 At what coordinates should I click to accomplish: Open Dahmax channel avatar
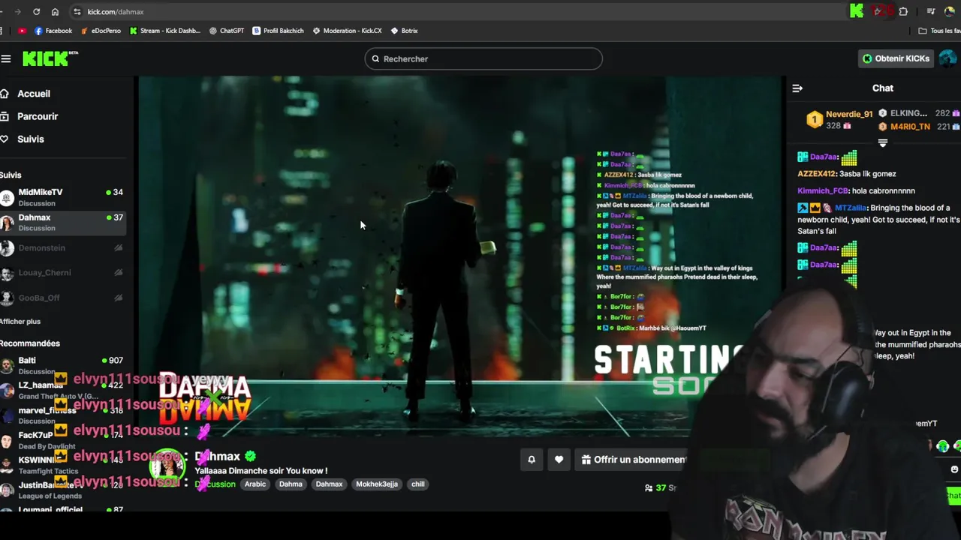click(166, 466)
